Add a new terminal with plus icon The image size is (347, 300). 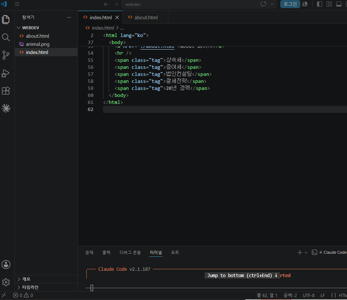pos(300,252)
